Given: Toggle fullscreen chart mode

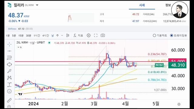Looking at the screenshot, I should click(96, 35).
